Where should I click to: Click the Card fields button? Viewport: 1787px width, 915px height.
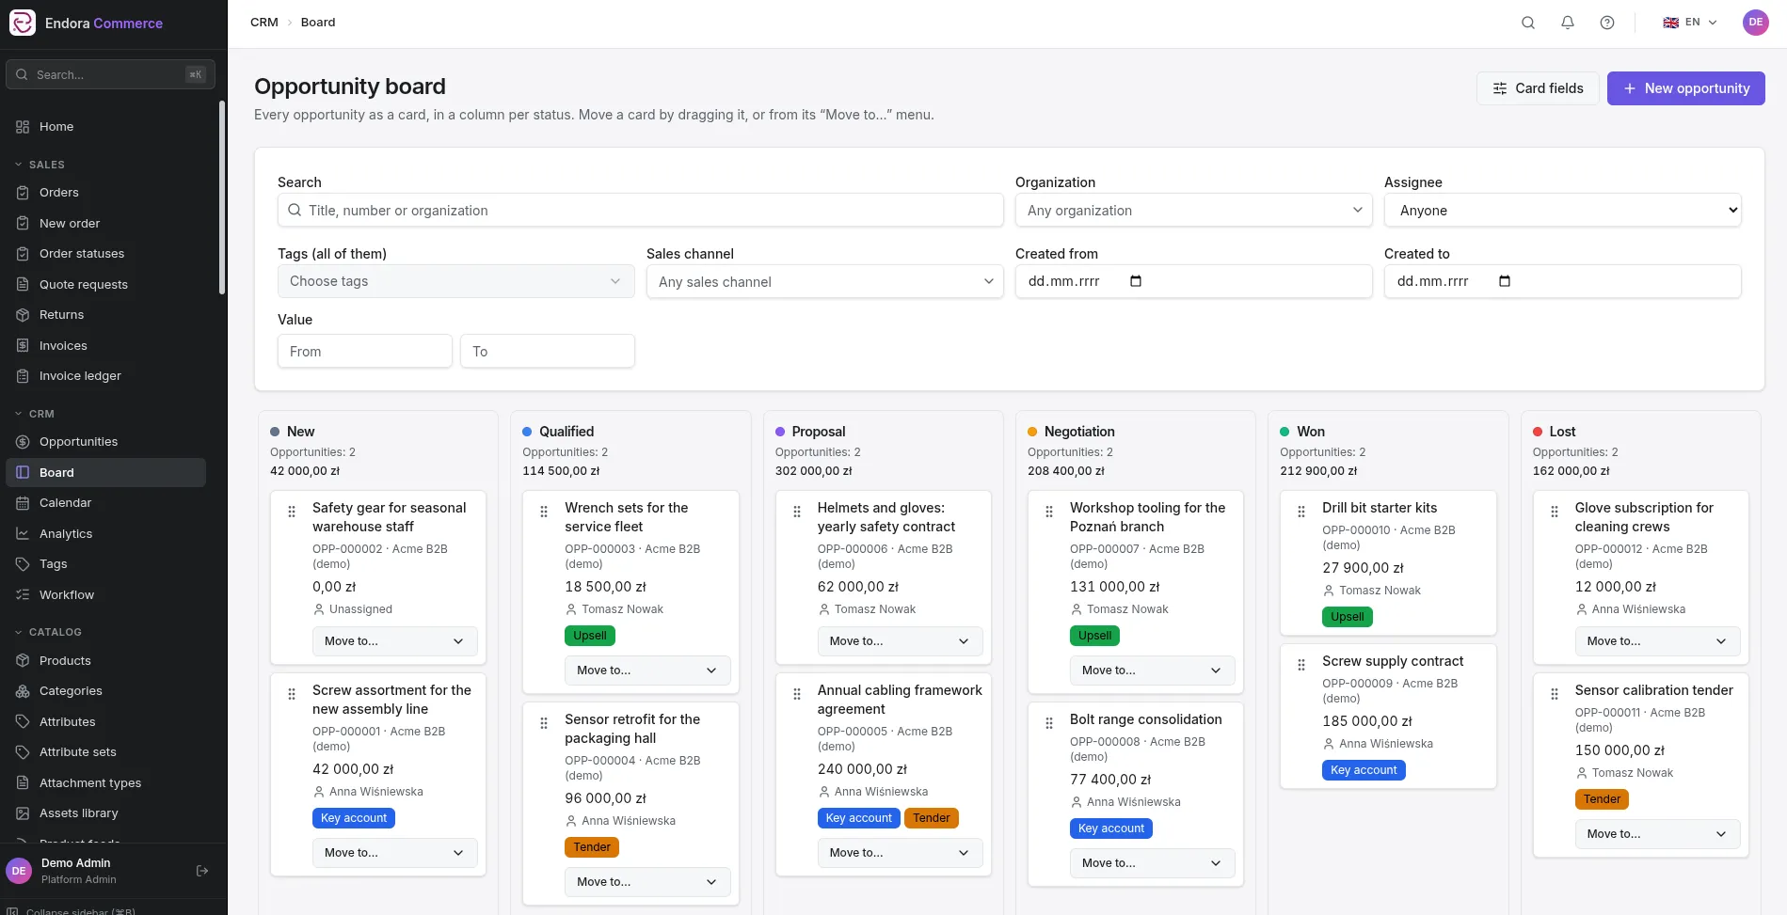click(x=1538, y=88)
